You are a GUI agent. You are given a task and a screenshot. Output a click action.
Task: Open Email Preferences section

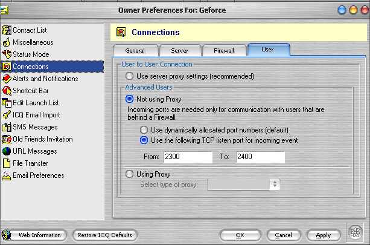[52, 175]
